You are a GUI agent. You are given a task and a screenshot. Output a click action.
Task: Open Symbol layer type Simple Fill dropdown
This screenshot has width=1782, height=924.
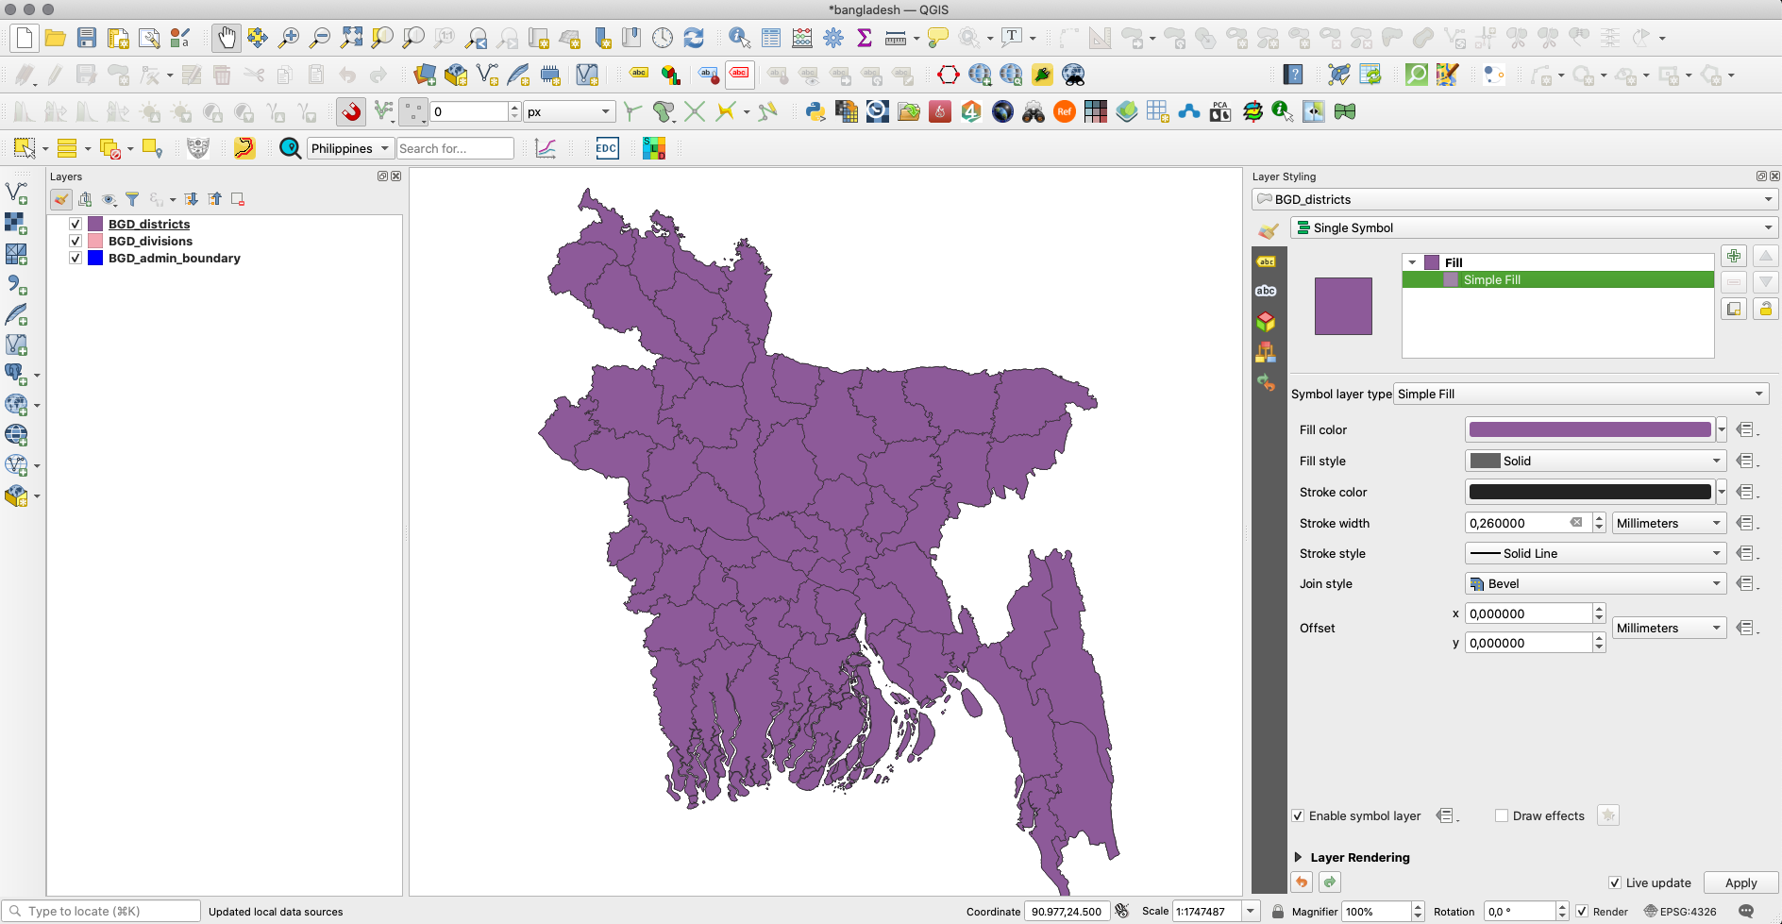(x=1581, y=394)
